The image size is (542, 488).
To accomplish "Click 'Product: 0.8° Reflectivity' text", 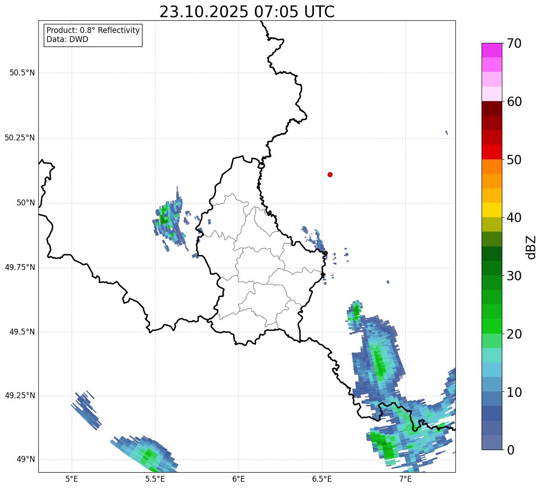I will pos(93,30).
